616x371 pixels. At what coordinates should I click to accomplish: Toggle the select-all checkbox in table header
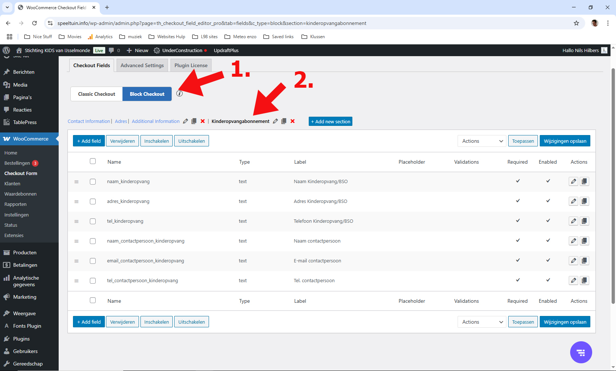[x=93, y=161]
